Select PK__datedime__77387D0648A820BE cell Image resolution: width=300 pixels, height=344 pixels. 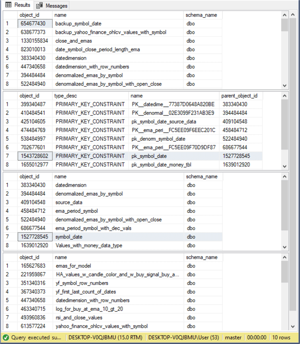coord(174,104)
